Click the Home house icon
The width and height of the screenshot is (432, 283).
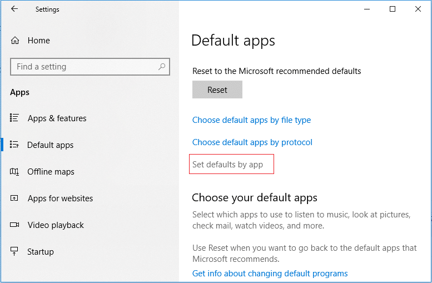click(15, 41)
